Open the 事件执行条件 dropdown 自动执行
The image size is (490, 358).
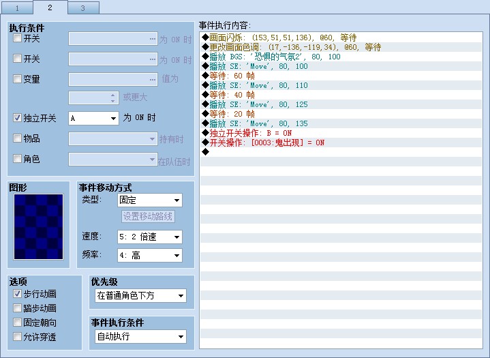point(140,336)
